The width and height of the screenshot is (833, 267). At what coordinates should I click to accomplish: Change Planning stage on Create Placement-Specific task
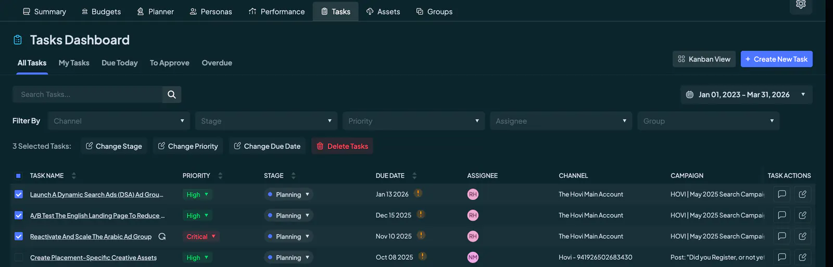coord(288,257)
